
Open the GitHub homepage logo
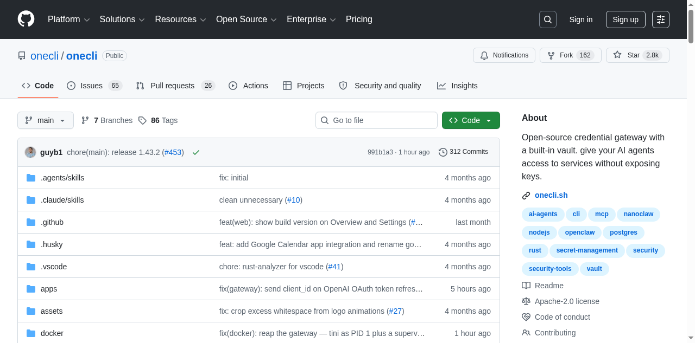coord(26,19)
